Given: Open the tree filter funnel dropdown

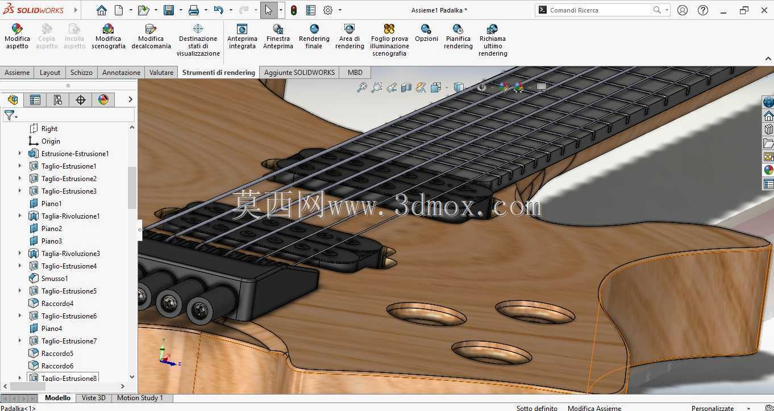Looking at the screenshot, I should 11,115.
